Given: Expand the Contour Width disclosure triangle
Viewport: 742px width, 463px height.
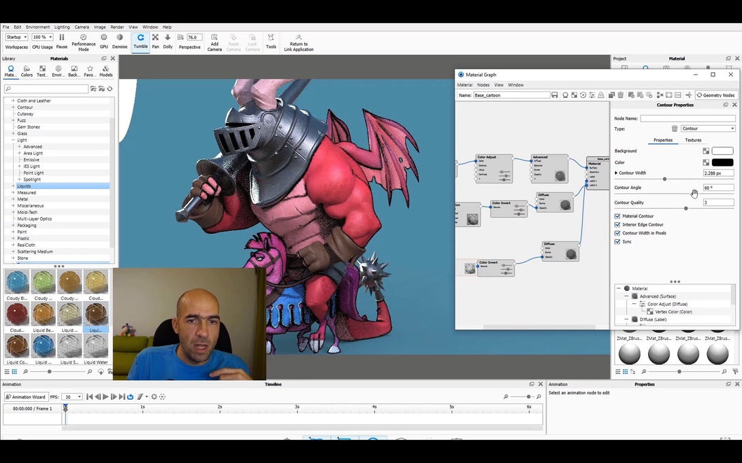Looking at the screenshot, I should (x=616, y=173).
